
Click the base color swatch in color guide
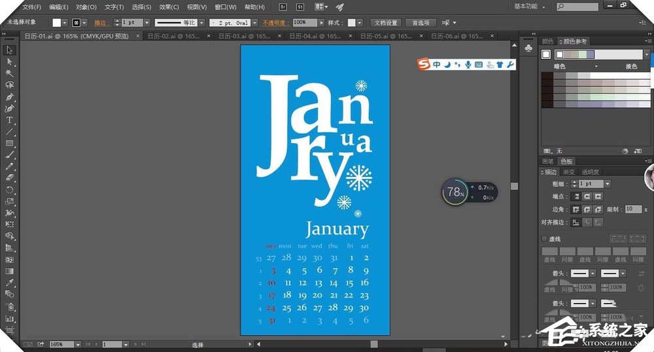click(x=546, y=54)
